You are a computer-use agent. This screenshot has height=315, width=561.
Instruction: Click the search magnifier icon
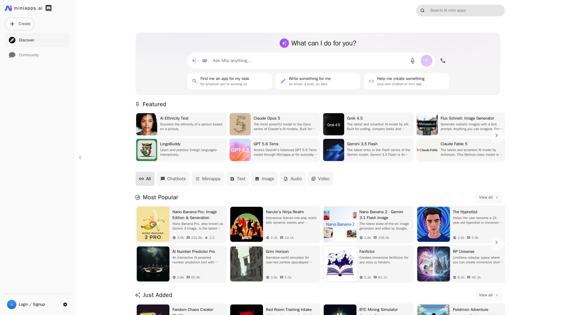(x=423, y=10)
